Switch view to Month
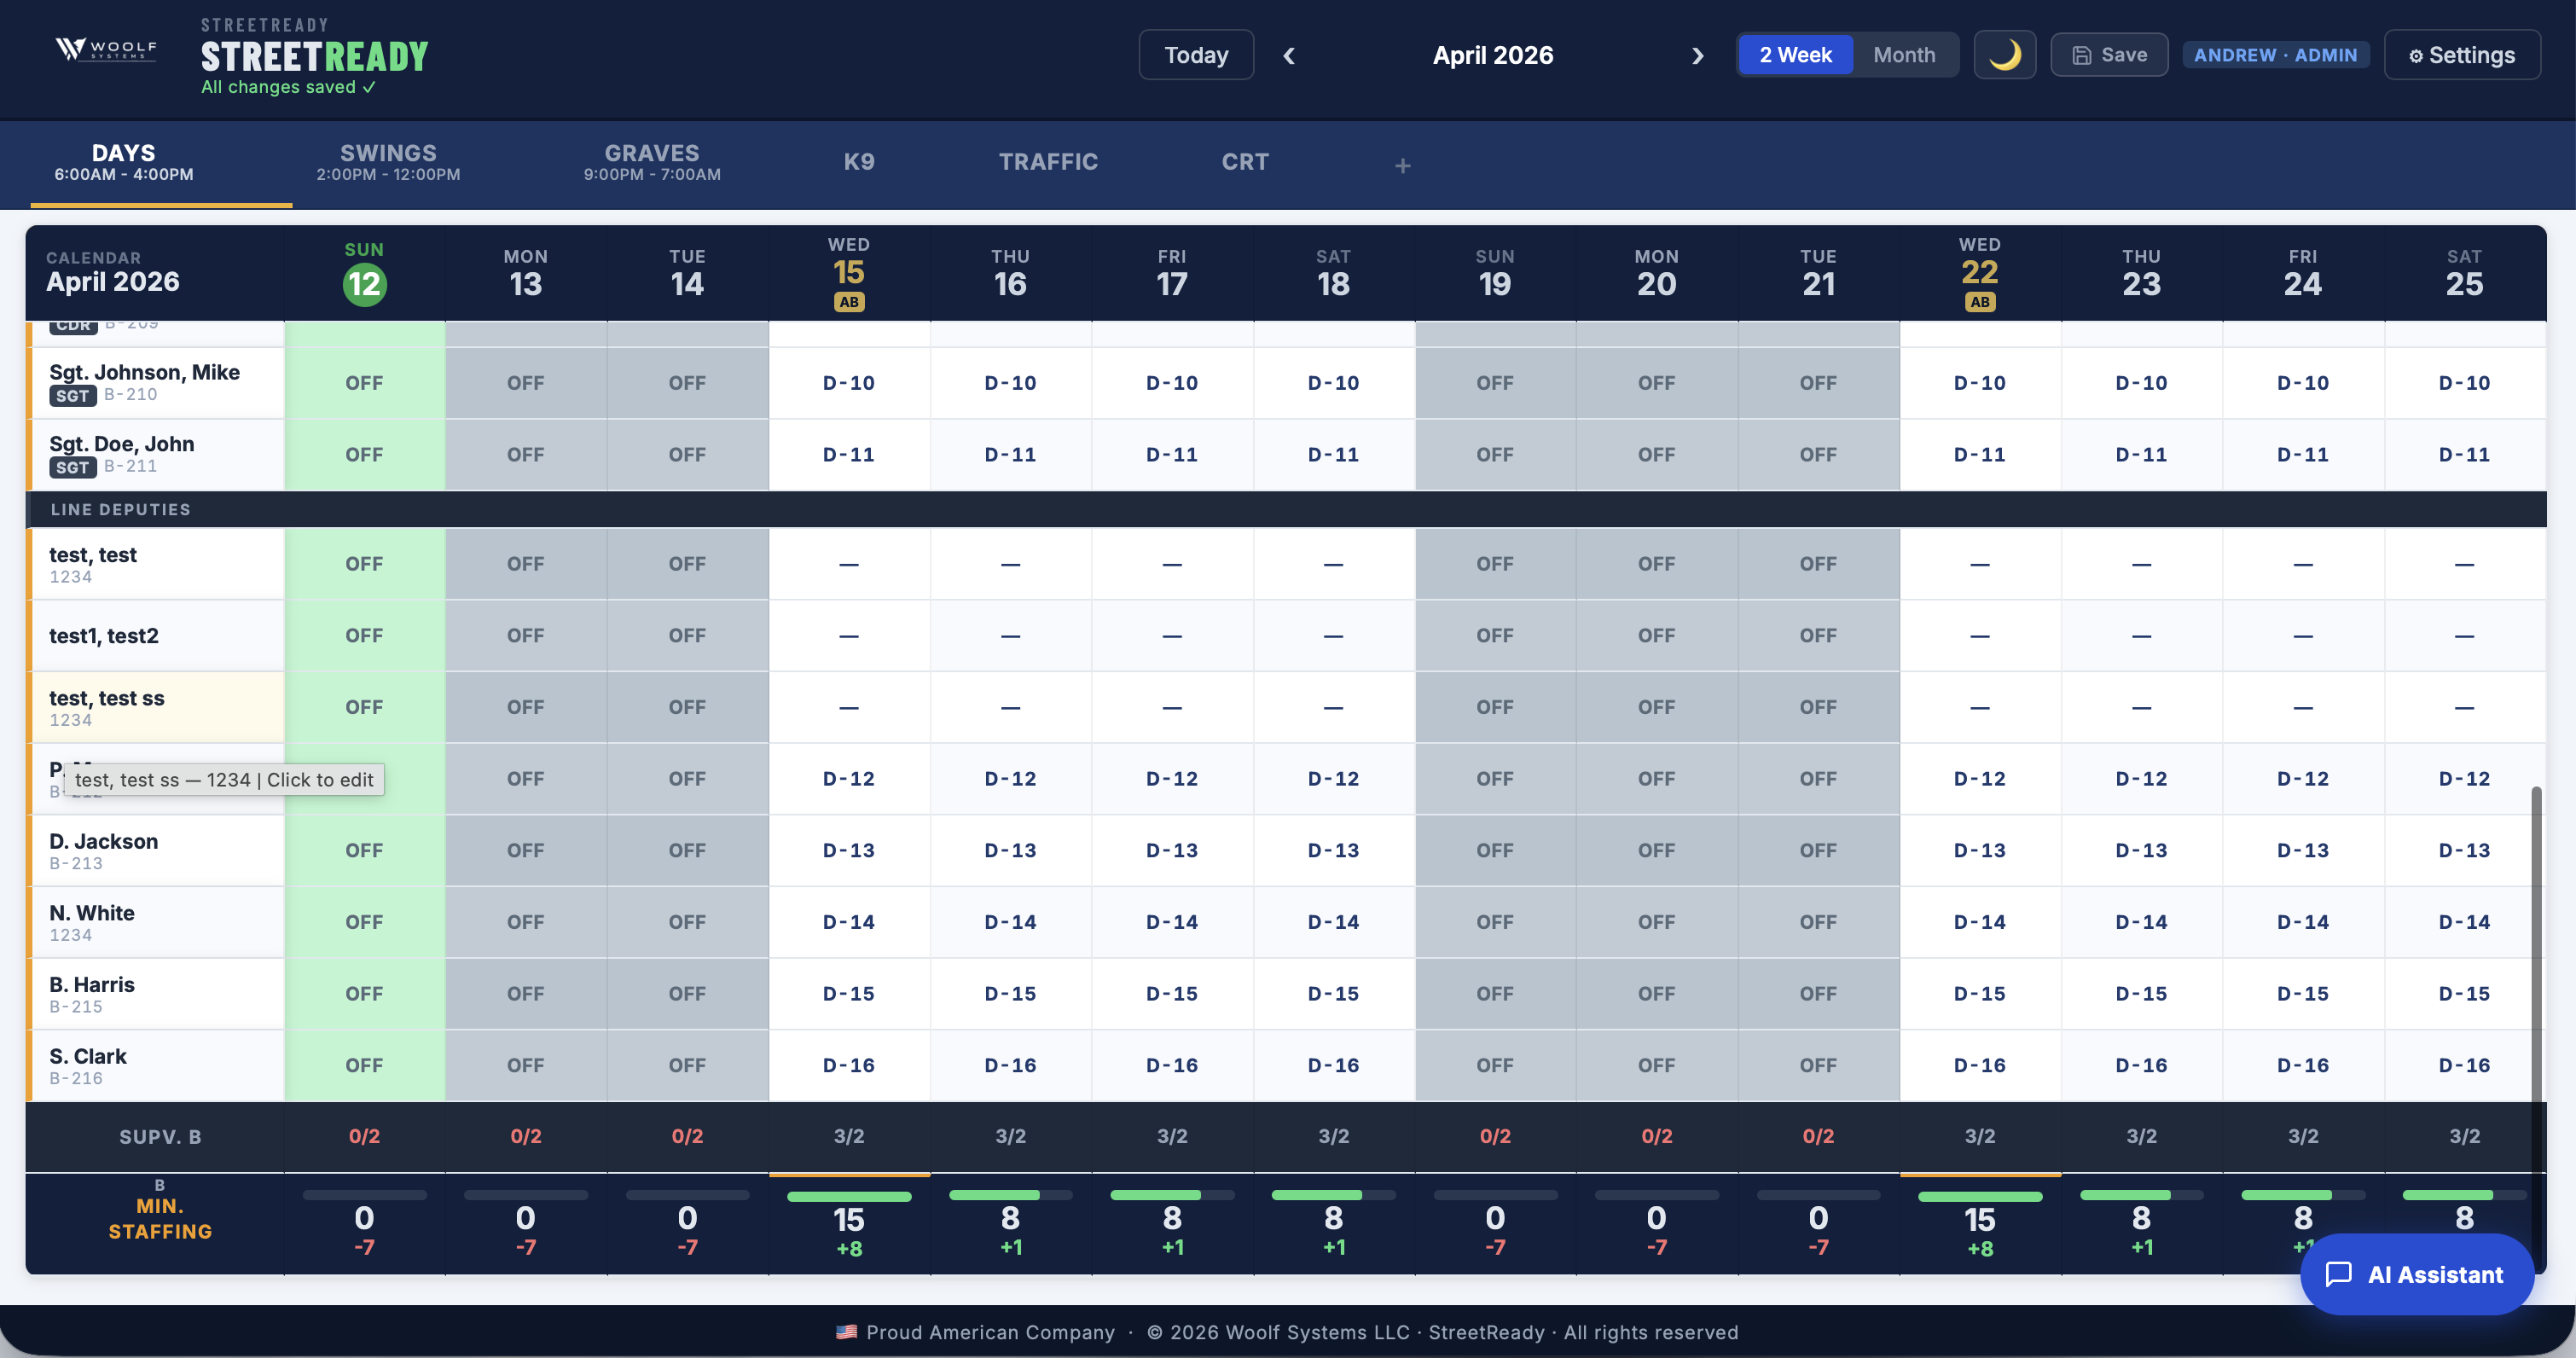 click(x=1903, y=55)
